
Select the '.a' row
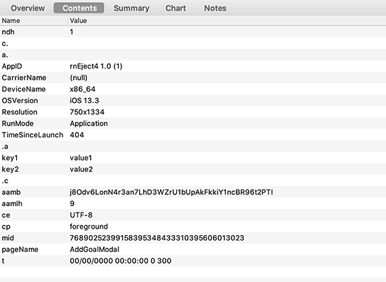[193, 147]
